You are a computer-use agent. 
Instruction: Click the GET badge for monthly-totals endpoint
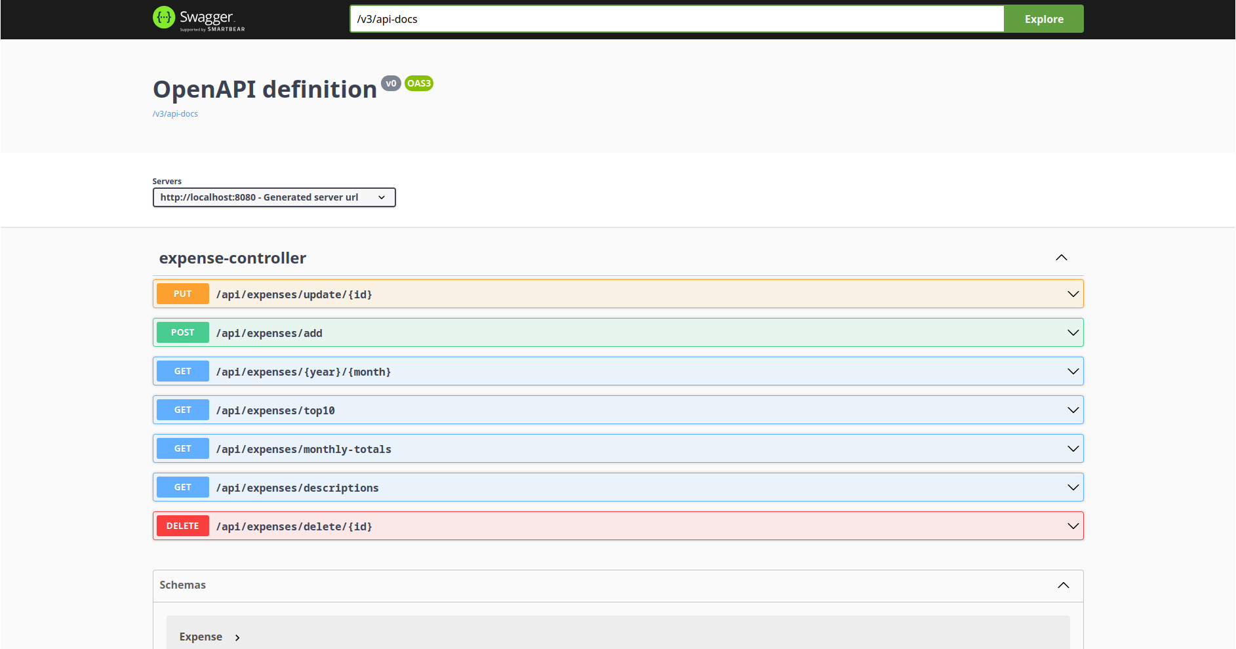[182, 448]
